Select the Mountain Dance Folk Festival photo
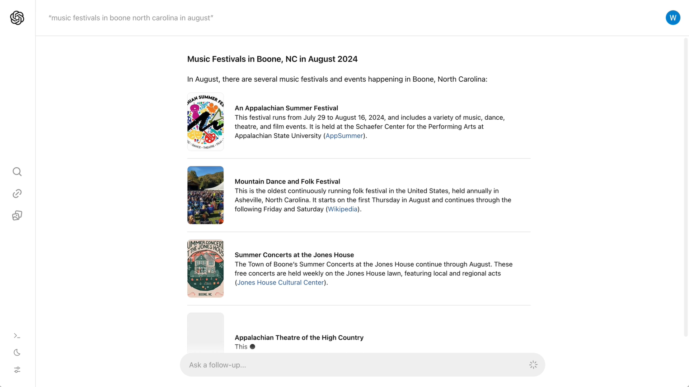Image resolution: width=689 pixels, height=387 pixels. (x=206, y=195)
